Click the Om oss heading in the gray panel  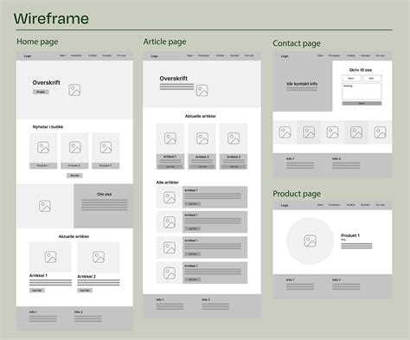[105, 195]
